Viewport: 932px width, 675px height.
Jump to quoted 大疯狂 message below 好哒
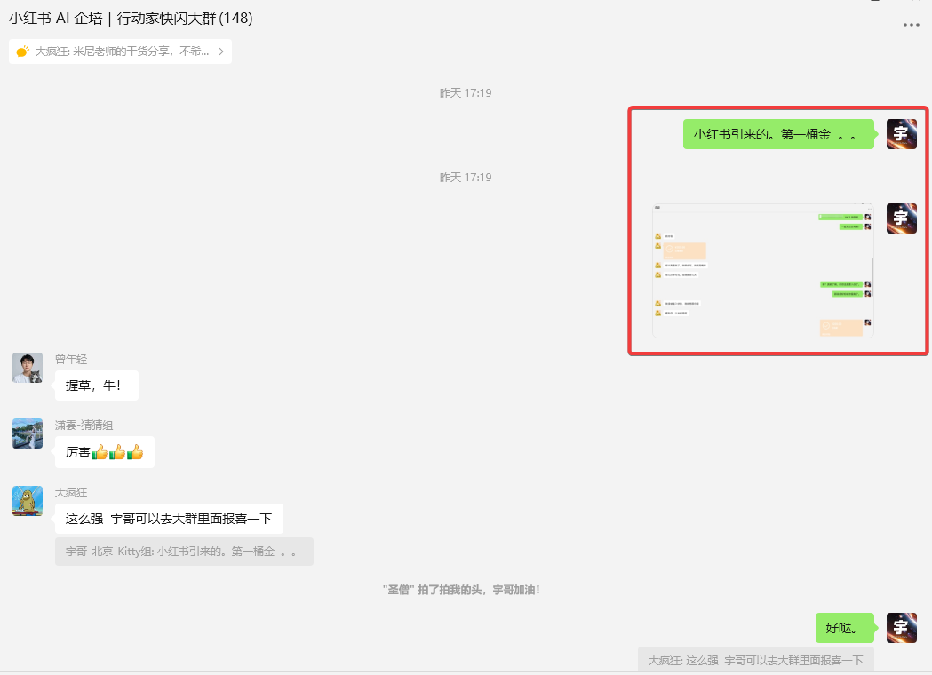pyautogui.click(x=756, y=660)
